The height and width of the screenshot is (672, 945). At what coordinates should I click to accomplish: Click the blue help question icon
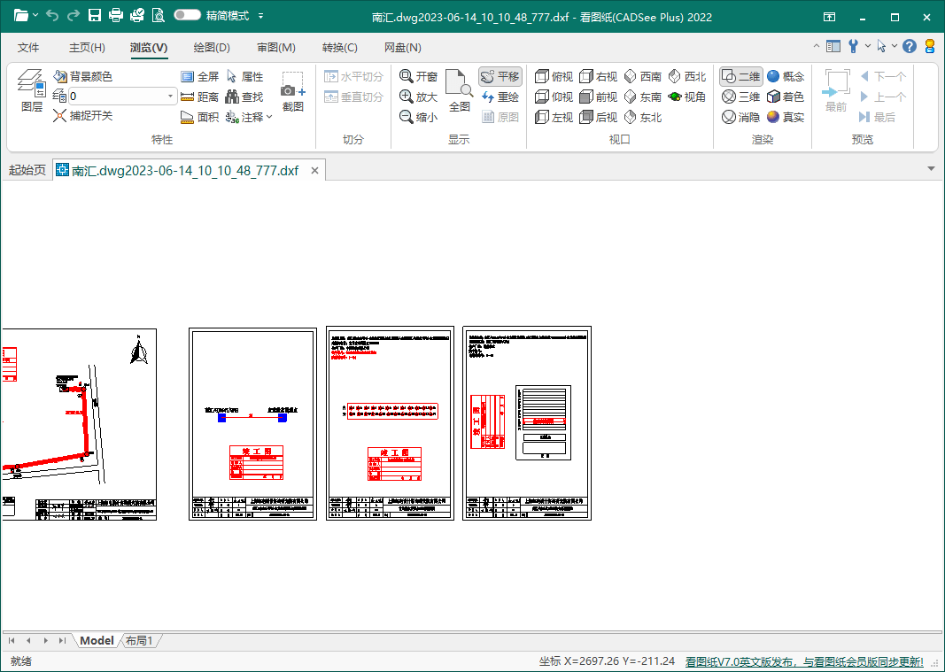point(910,46)
